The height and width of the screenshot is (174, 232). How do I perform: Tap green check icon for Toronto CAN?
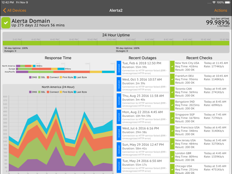(x=172, y=92)
